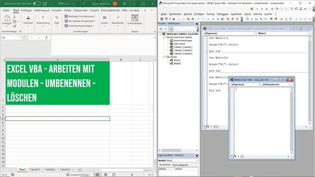
Task: Switch to Nach Kategorien properties tab
Action: coord(180,165)
